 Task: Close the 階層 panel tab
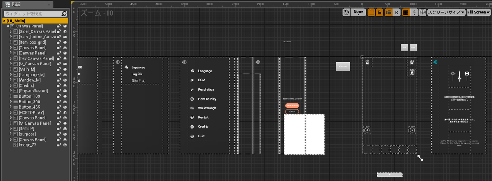click(50, 5)
